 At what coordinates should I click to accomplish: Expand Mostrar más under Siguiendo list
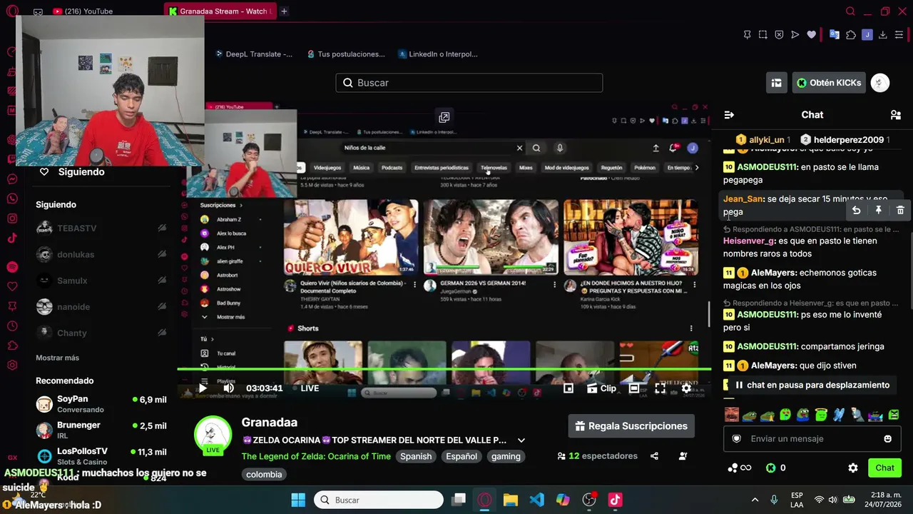pos(58,358)
